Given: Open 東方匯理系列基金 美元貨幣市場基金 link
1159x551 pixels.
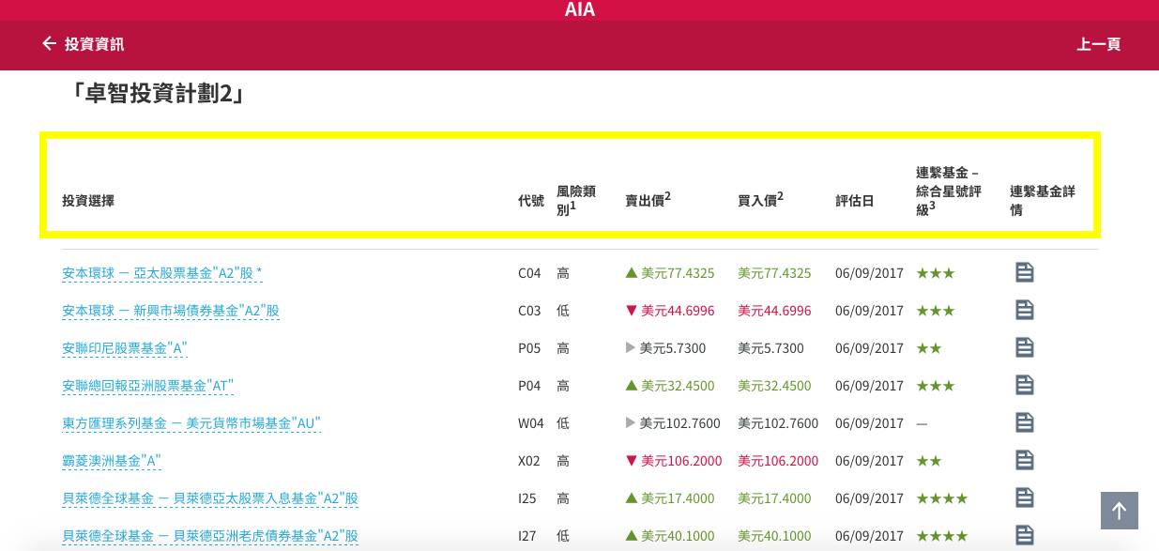Looking at the screenshot, I should click(191, 423).
